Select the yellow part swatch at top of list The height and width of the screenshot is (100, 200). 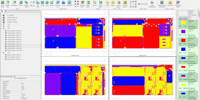point(183,22)
